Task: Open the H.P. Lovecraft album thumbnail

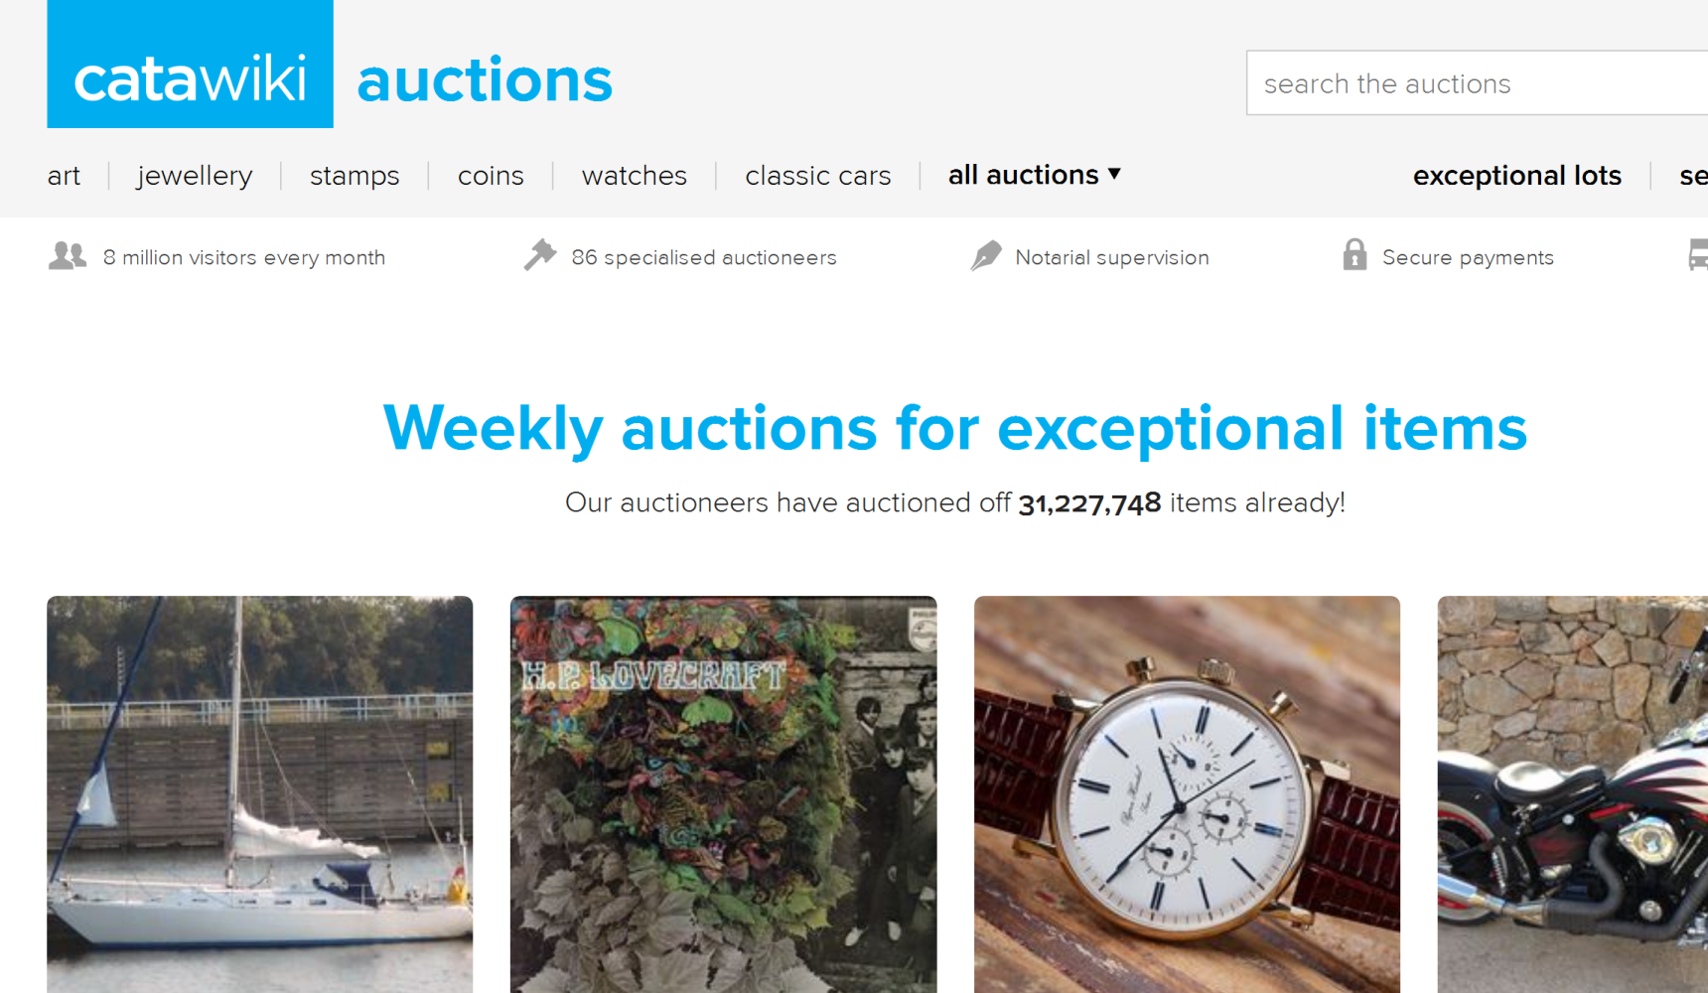Action: pos(724,794)
